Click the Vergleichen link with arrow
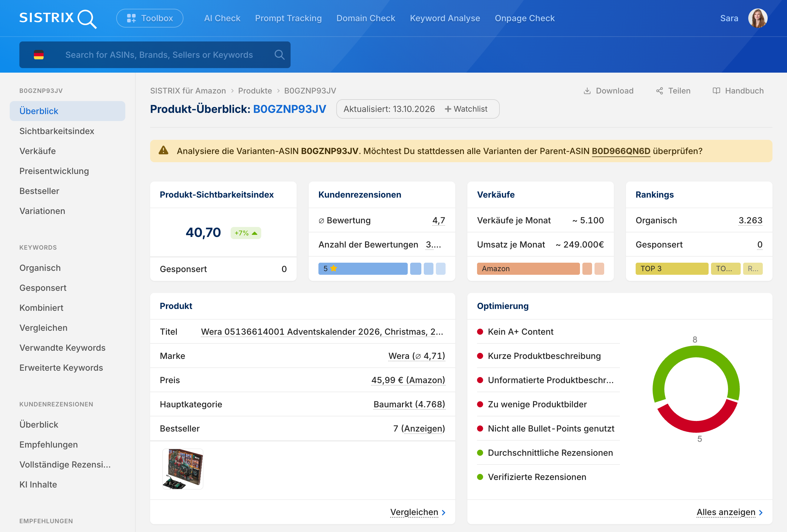 coord(418,512)
